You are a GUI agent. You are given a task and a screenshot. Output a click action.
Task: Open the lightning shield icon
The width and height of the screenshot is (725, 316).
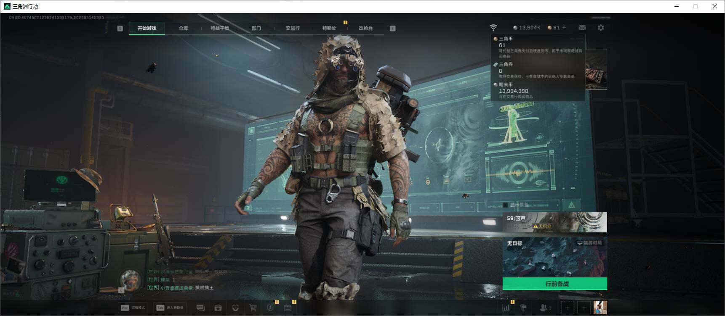(x=270, y=308)
